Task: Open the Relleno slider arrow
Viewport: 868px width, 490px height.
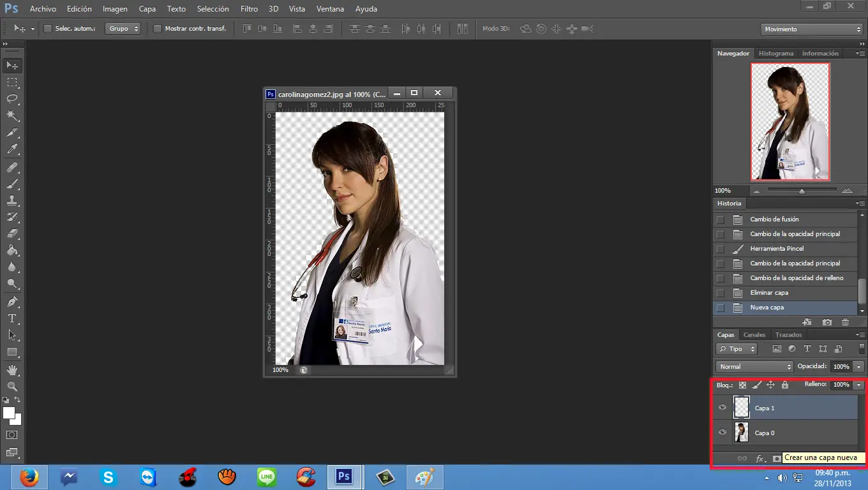Action: (x=859, y=385)
